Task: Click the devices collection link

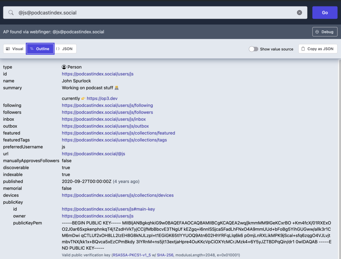Action: click(118, 195)
